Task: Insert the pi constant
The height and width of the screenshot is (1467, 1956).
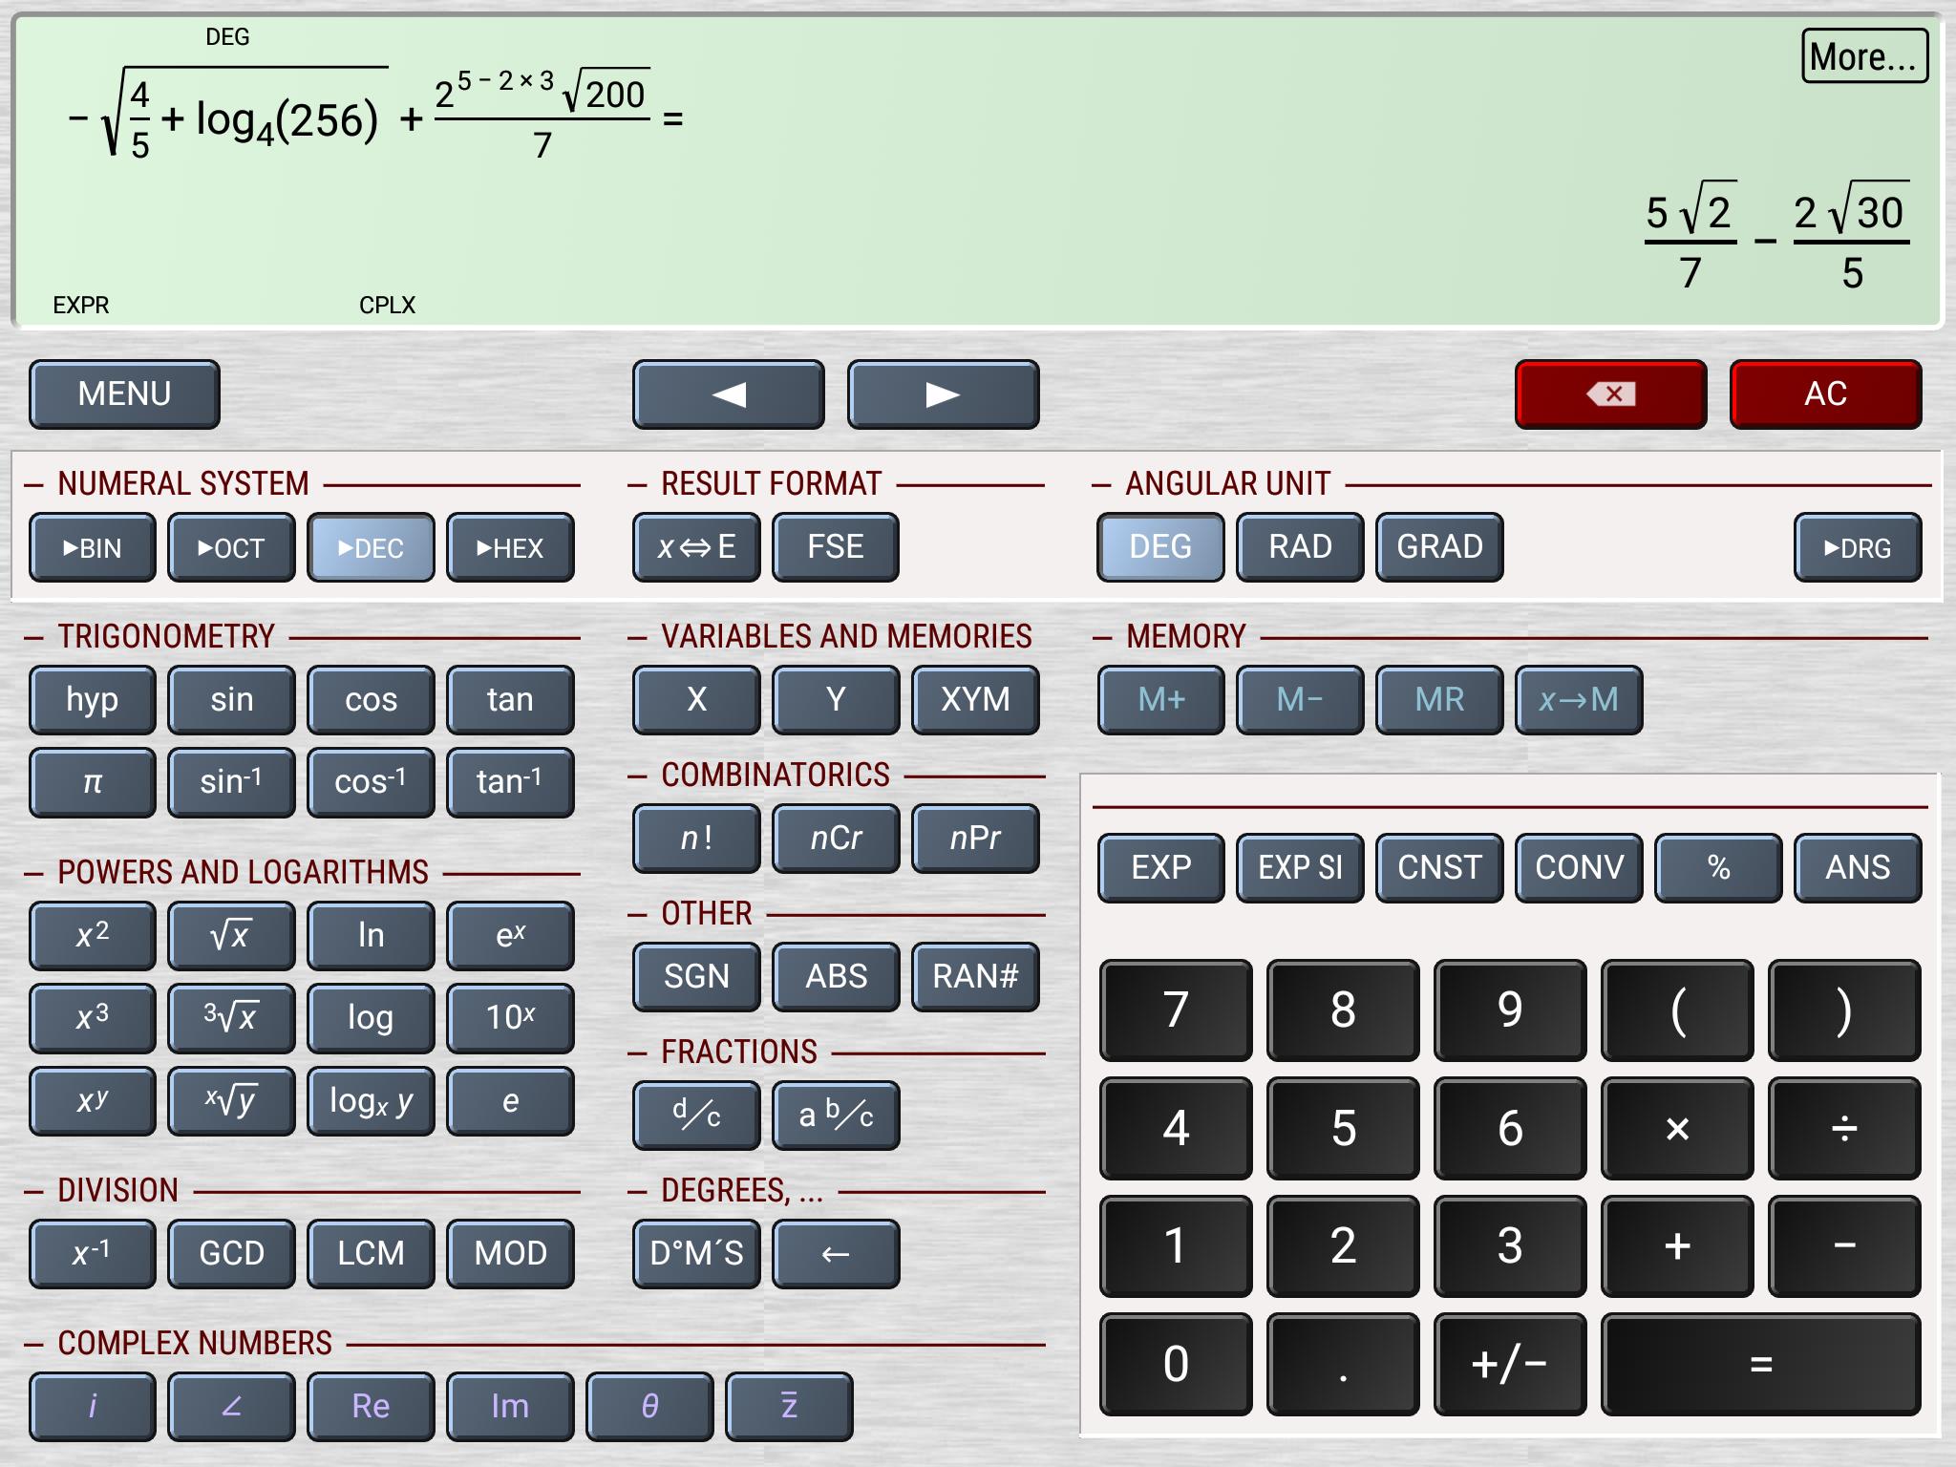Action: (92, 782)
